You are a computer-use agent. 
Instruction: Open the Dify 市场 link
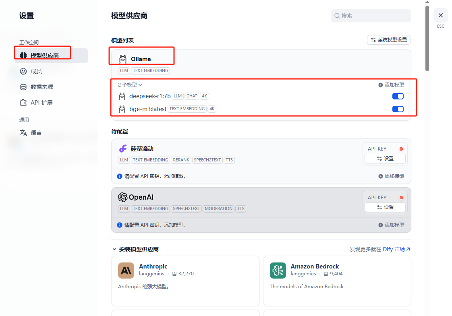396,249
